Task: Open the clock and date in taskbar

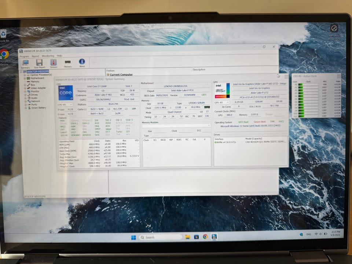Action: click(335, 233)
